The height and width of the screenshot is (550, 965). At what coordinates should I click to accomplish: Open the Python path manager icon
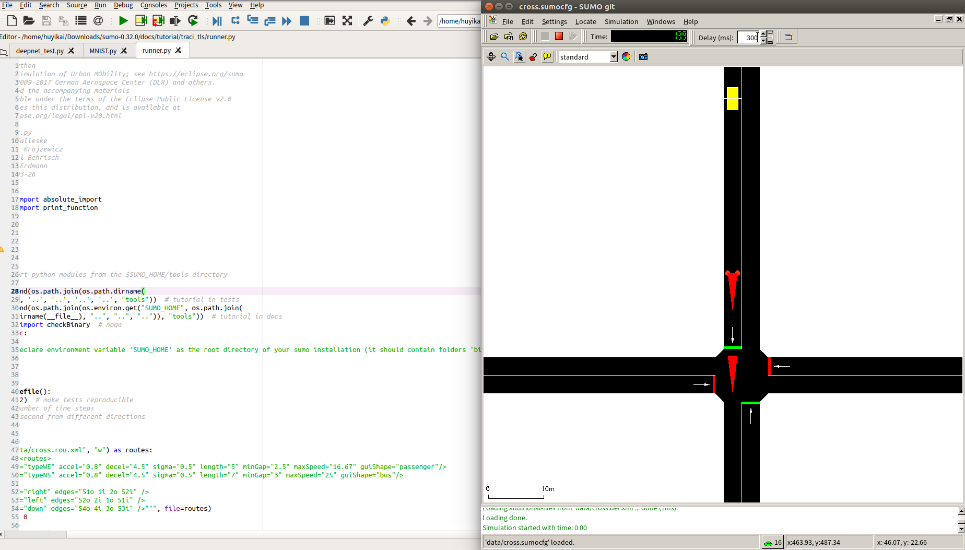pyautogui.click(x=385, y=21)
